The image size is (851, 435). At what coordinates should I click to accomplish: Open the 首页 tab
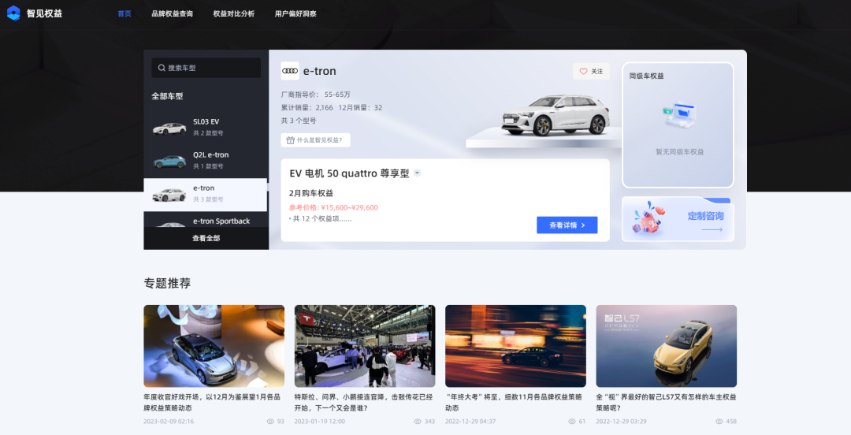(124, 13)
